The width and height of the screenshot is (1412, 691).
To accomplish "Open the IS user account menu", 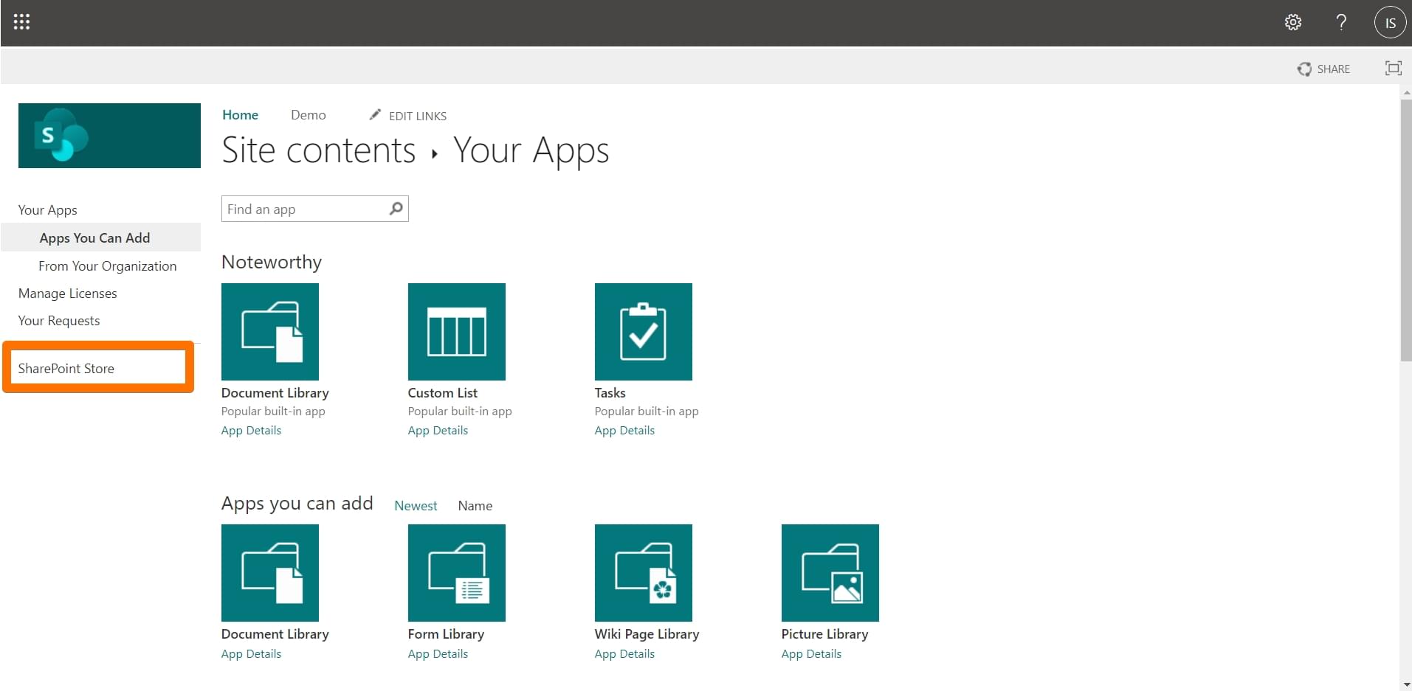I will [1390, 22].
